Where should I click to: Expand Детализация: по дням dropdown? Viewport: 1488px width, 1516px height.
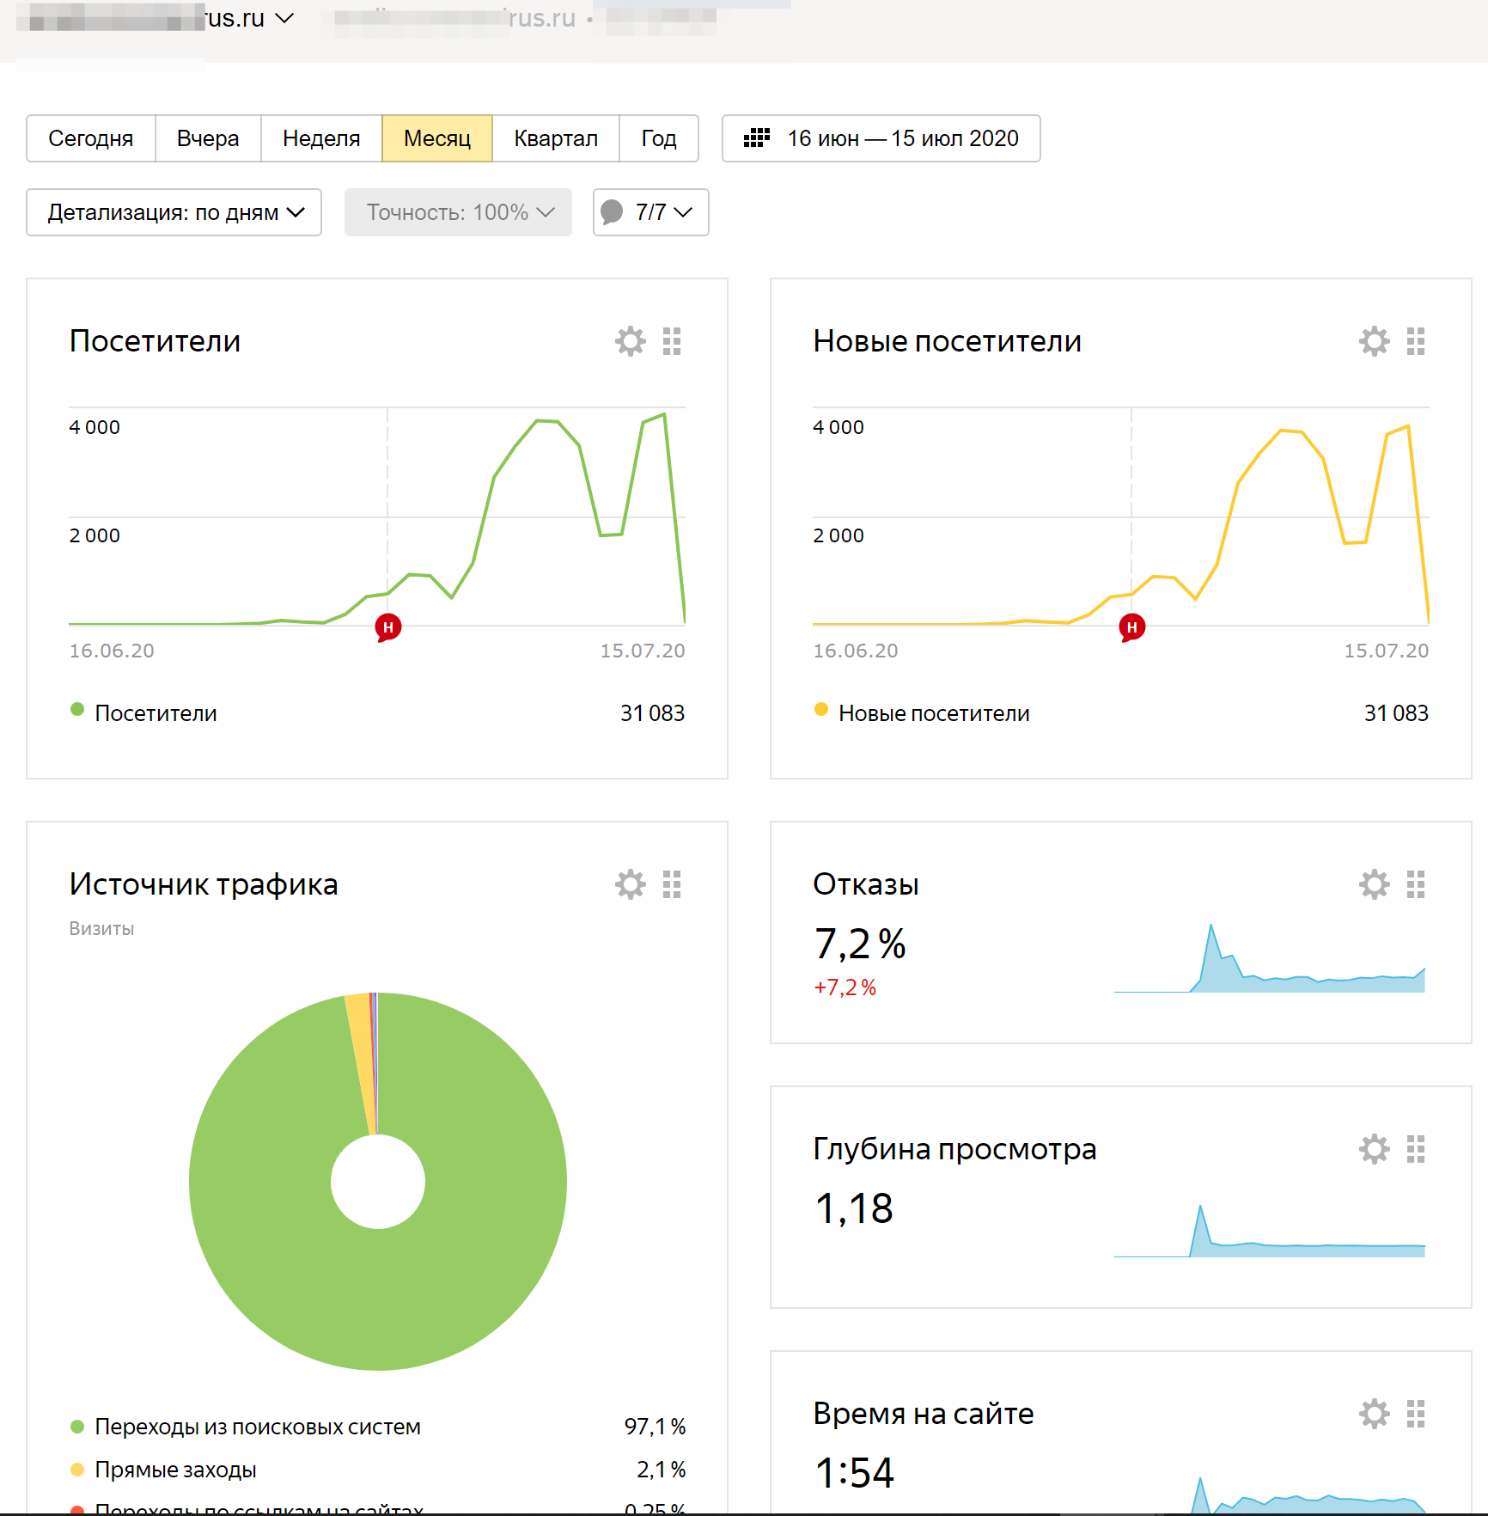(x=174, y=212)
